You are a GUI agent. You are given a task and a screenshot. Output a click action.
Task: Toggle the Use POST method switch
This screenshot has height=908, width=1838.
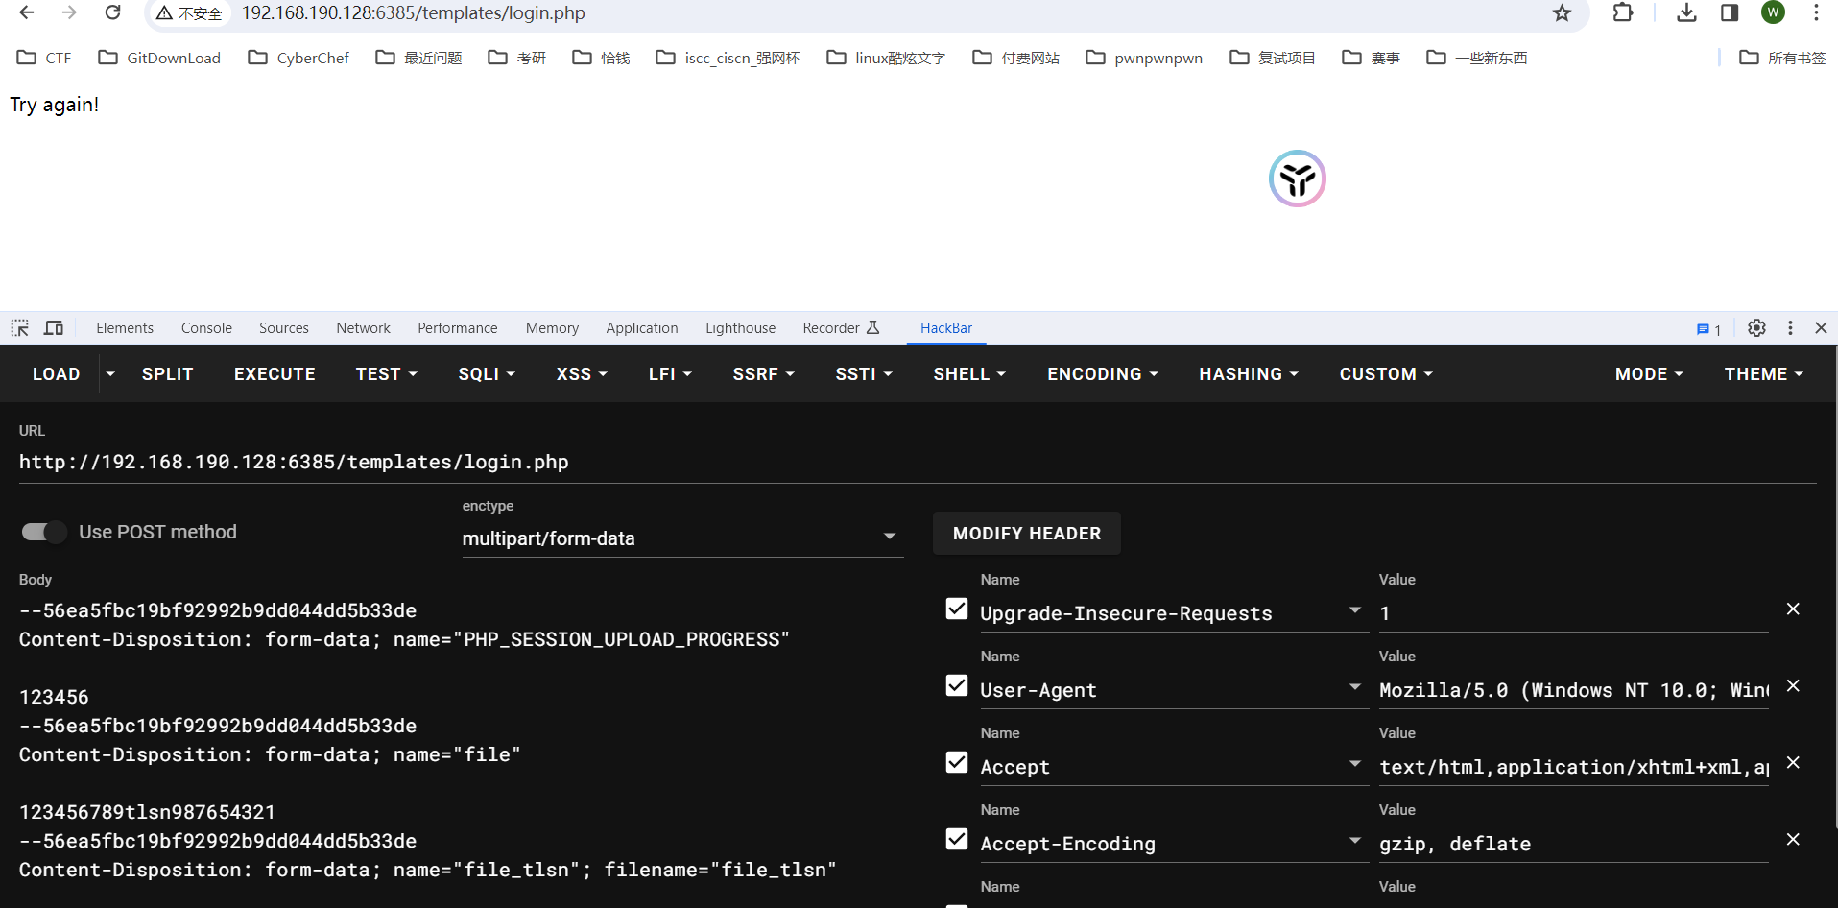point(43,532)
